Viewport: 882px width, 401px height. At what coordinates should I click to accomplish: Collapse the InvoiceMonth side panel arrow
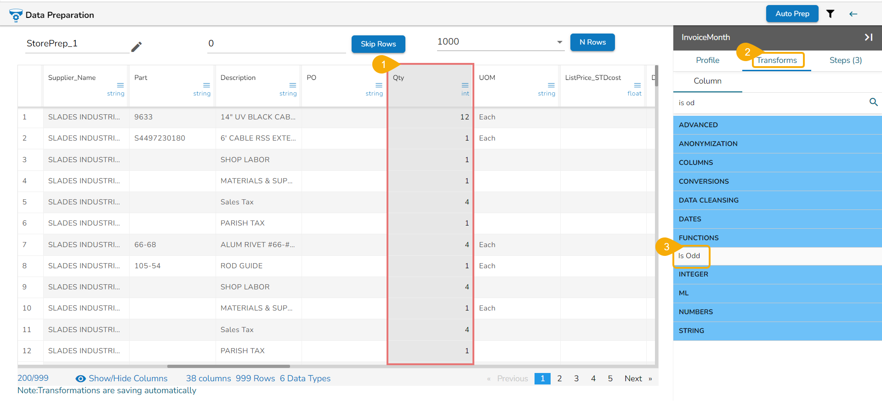click(868, 37)
